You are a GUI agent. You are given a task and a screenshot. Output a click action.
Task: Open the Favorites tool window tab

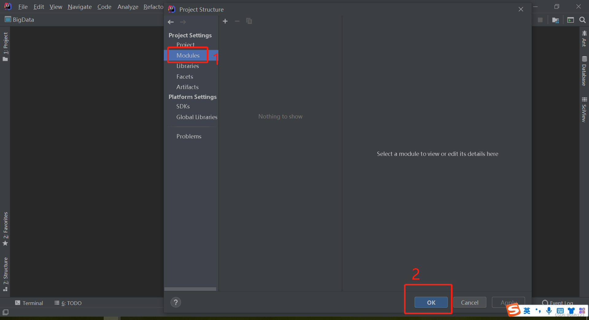pos(5,229)
